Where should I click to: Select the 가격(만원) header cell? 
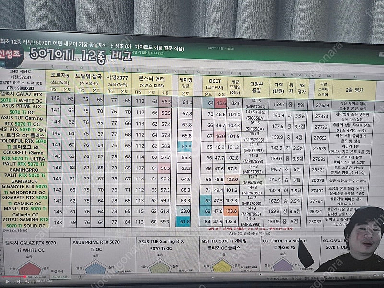[278, 87]
